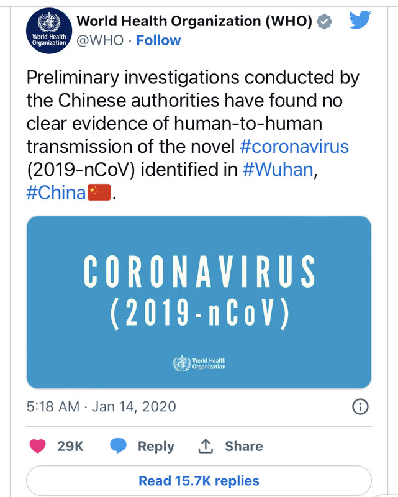The height and width of the screenshot is (497, 398).
Task: Click the Share label
Action: pos(244,446)
